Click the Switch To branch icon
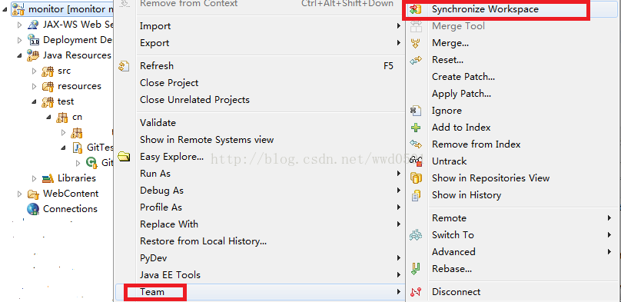This screenshot has width=621, height=302. click(416, 235)
